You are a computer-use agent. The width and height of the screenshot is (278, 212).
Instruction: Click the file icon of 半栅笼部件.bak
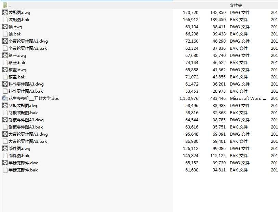click(5, 170)
